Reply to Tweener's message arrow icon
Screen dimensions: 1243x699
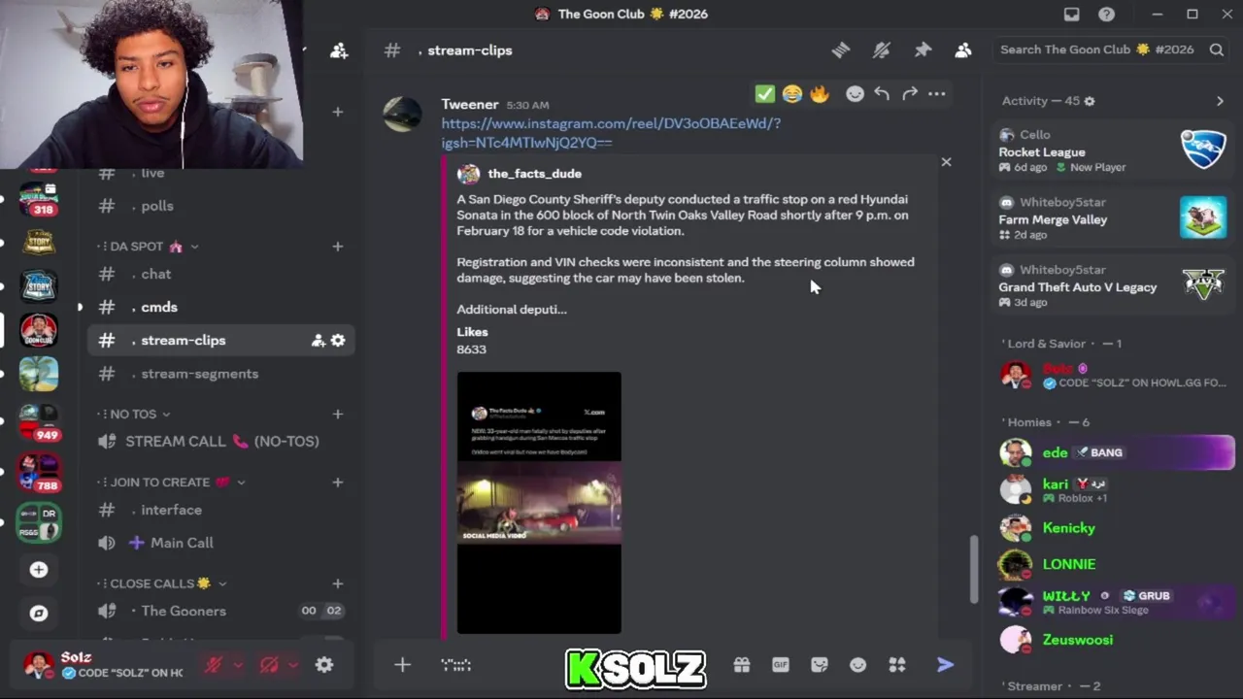coord(882,93)
